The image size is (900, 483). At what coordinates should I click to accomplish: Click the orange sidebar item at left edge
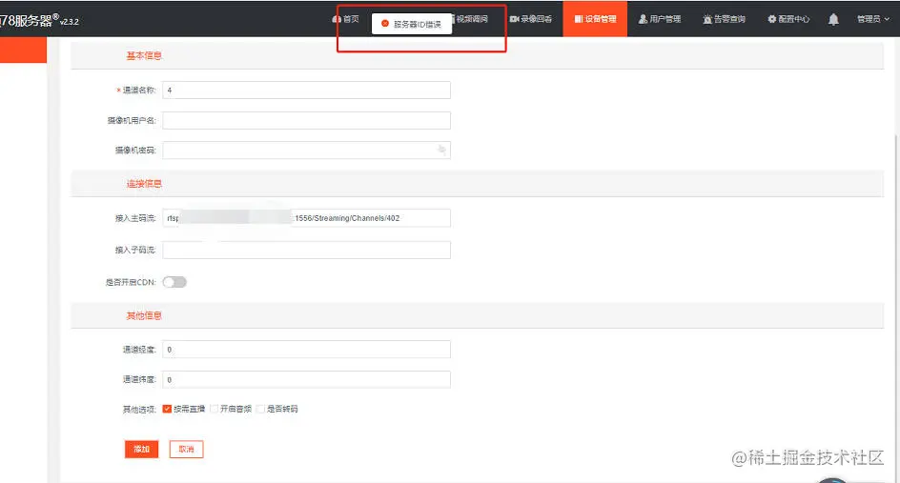click(23, 50)
